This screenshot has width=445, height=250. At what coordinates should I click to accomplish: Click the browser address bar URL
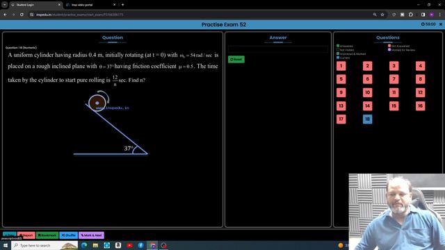tap(80, 15)
